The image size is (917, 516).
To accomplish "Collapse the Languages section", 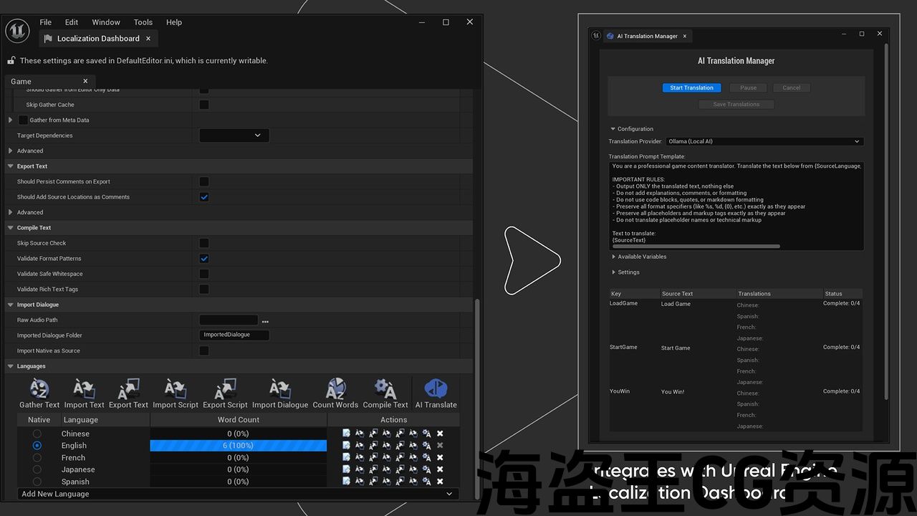I will point(11,366).
